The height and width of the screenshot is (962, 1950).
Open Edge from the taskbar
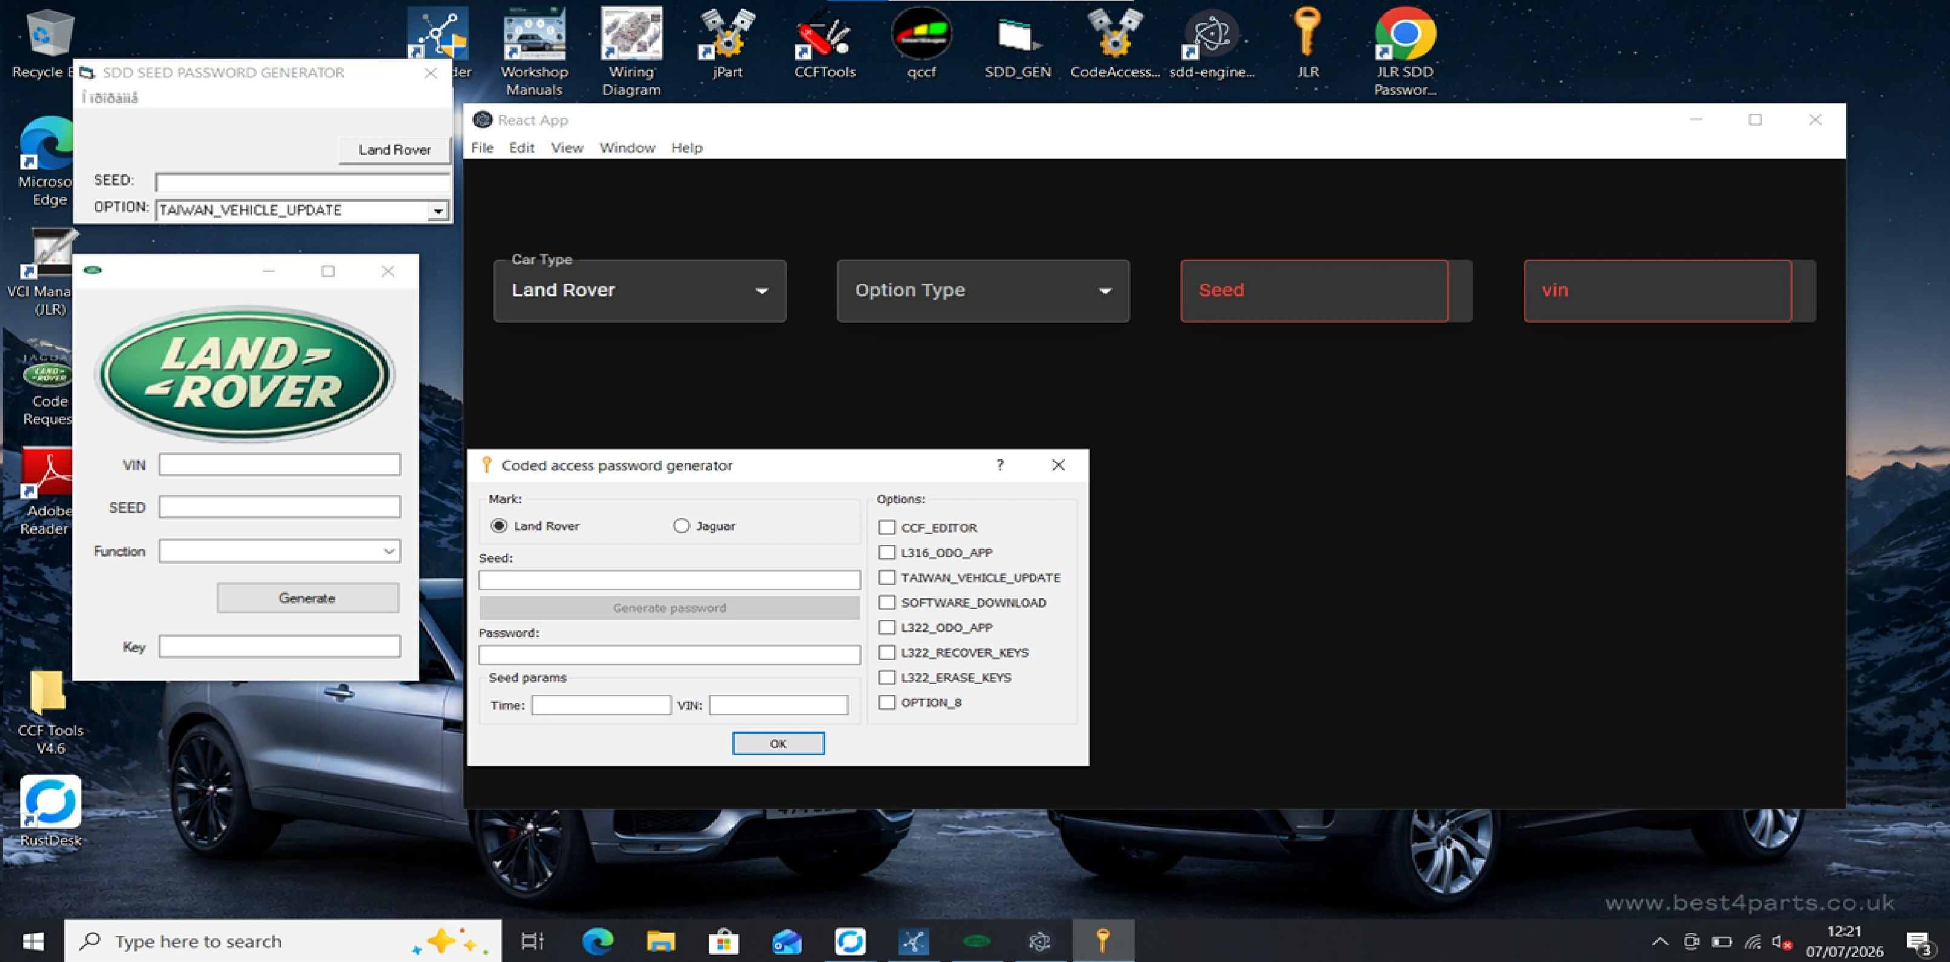[598, 941]
